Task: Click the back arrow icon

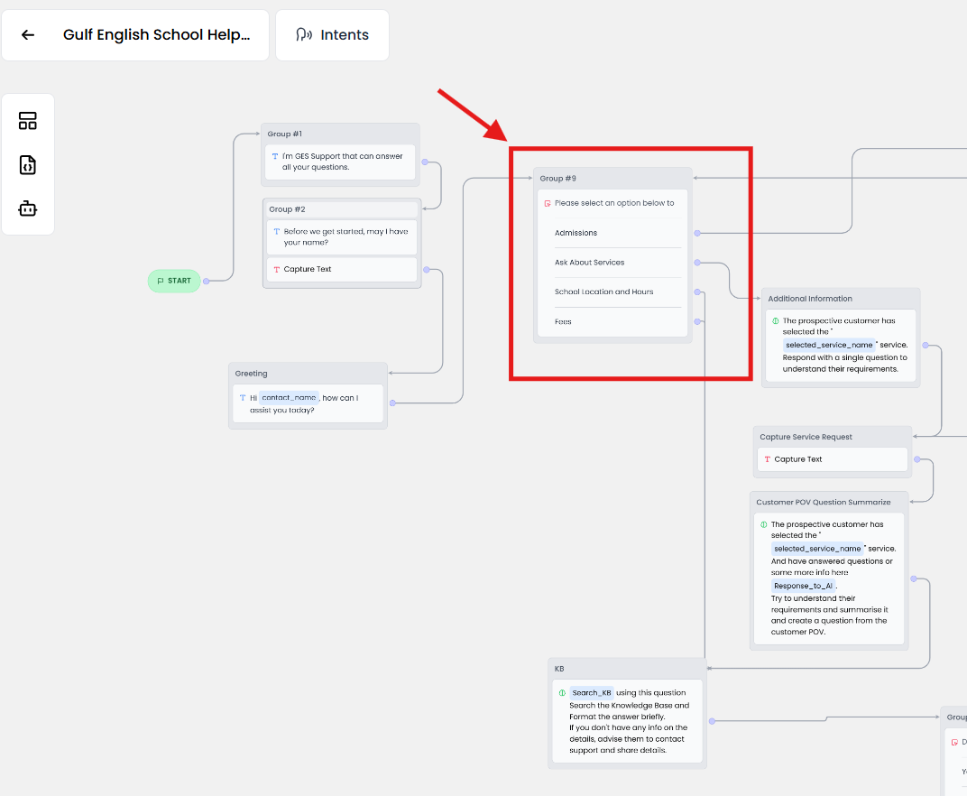Action: tap(28, 35)
